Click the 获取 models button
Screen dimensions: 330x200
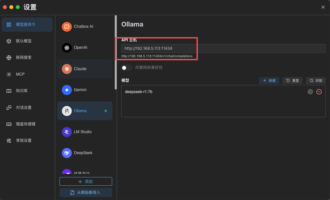tap(316, 80)
